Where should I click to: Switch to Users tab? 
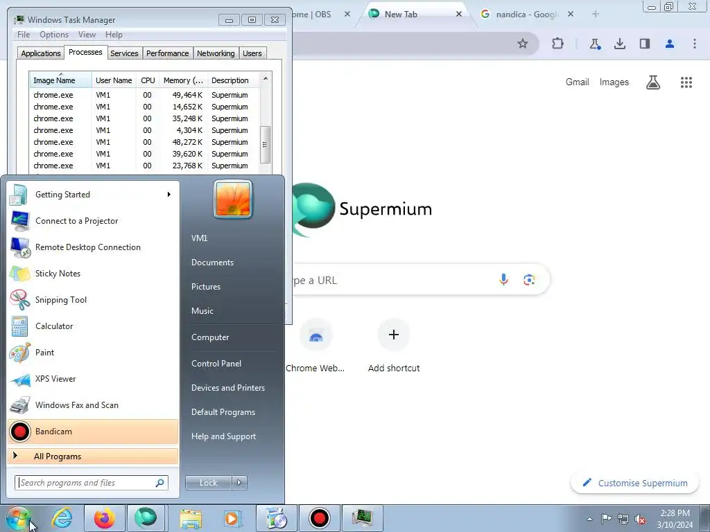pyautogui.click(x=252, y=53)
